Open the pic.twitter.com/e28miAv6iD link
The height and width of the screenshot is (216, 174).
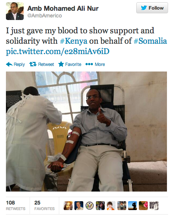(x=57, y=51)
